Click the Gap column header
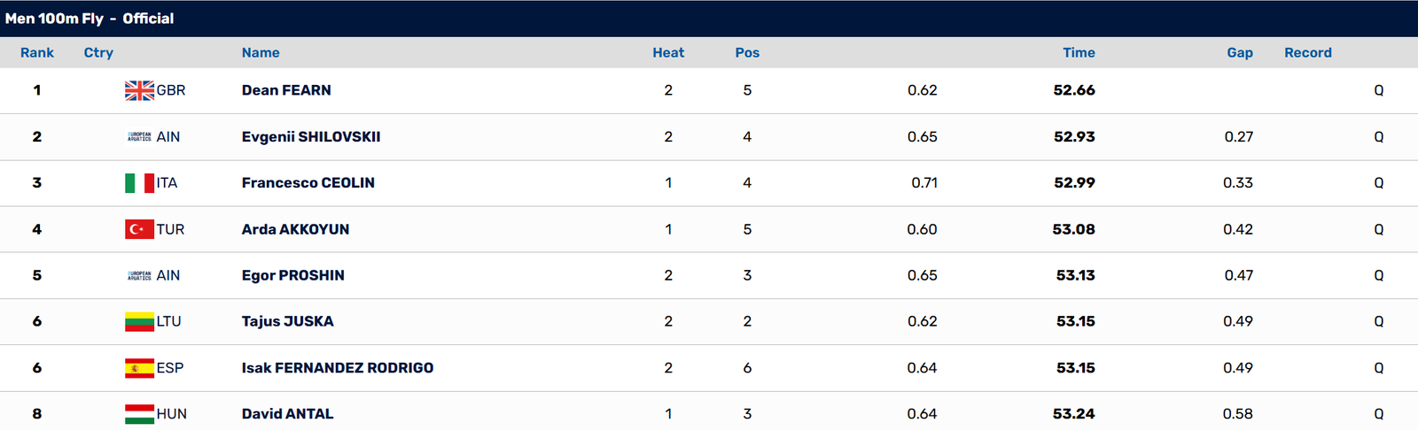1418x430 pixels. coord(1240,53)
